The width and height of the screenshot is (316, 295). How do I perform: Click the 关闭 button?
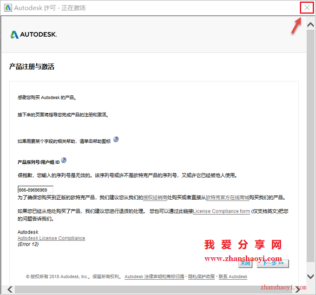pyautogui.click(x=245, y=263)
